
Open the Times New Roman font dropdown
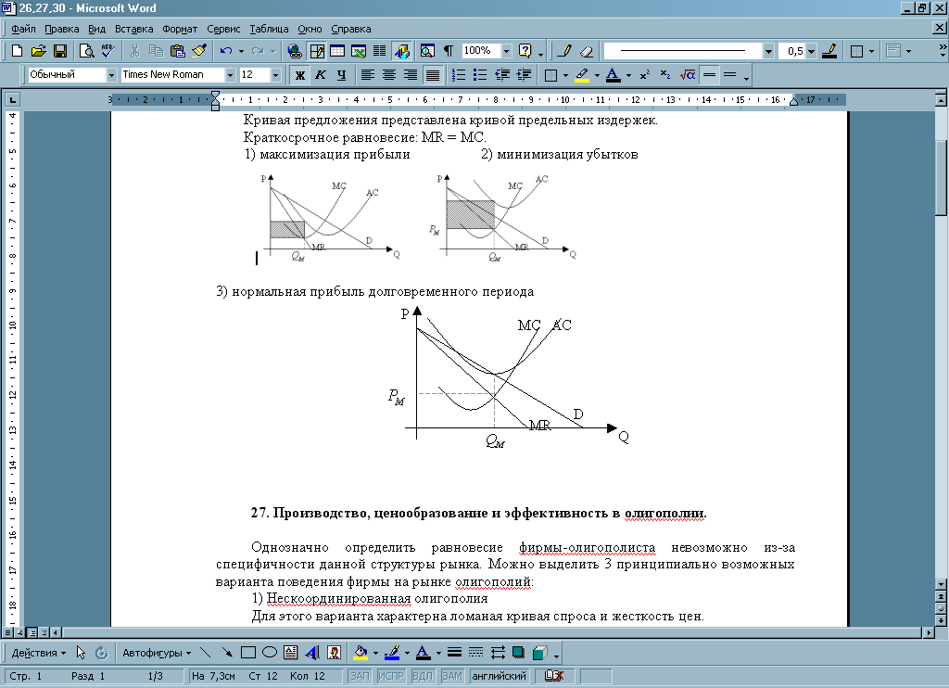[230, 75]
